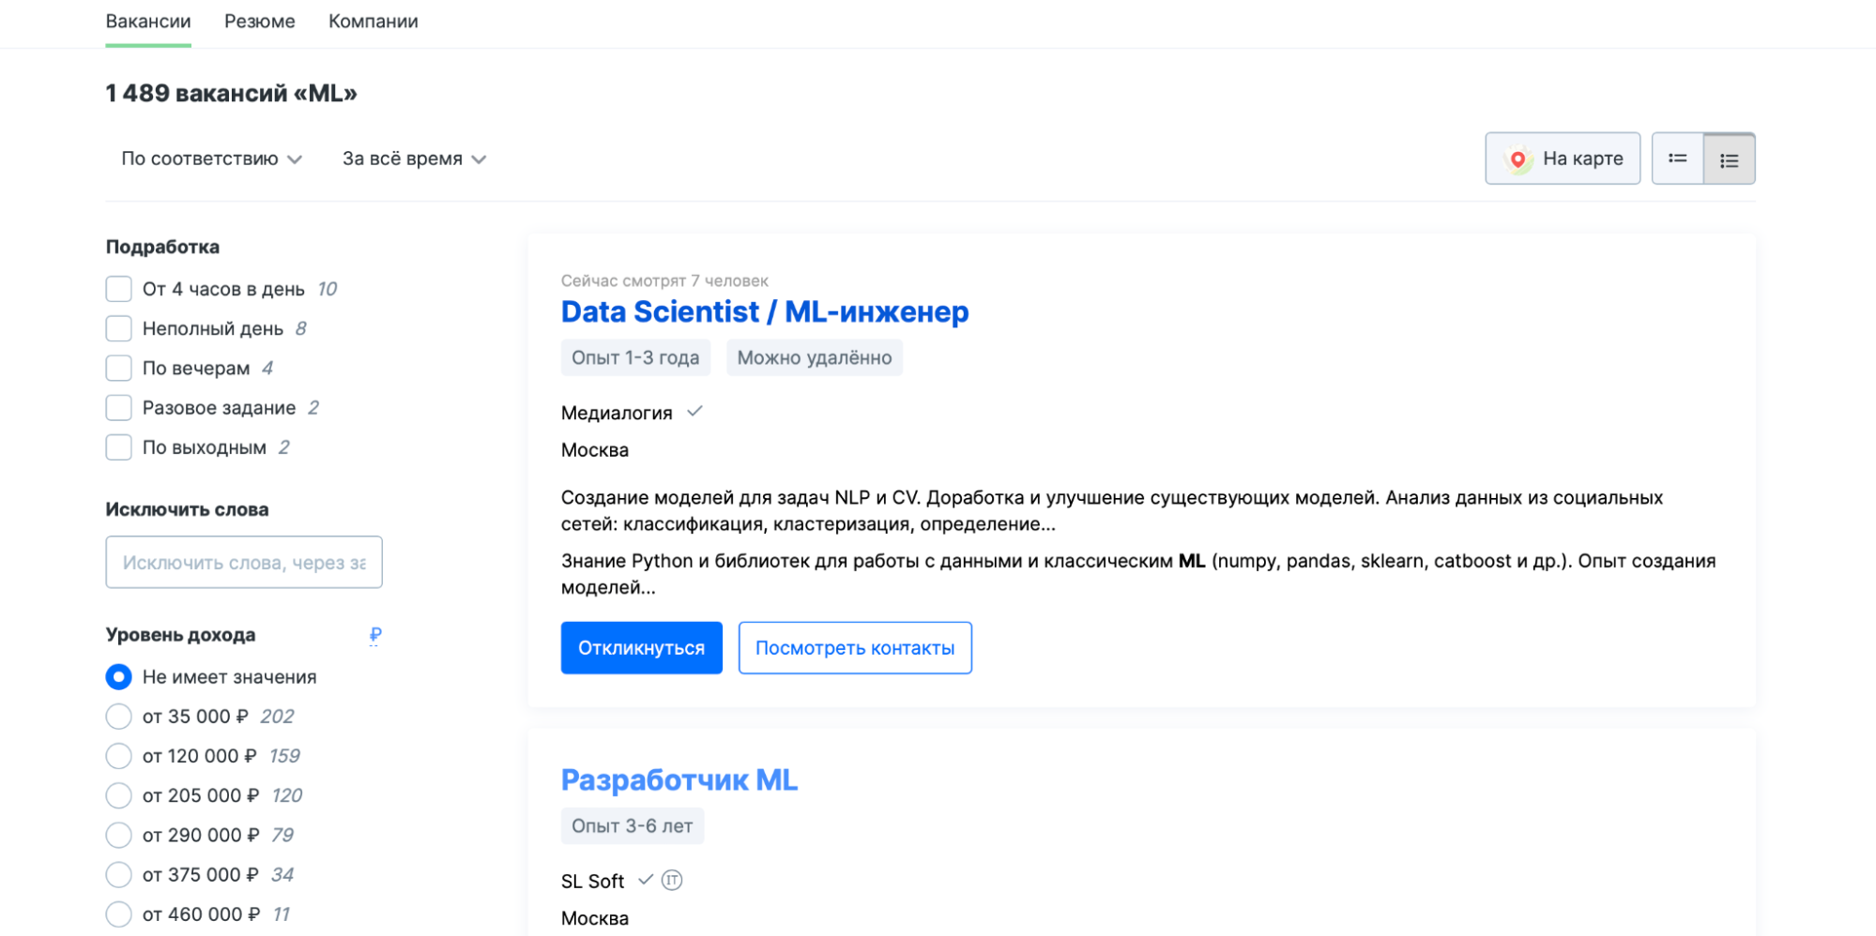Image resolution: width=1876 pixels, height=936 pixels.
Task: Check the По выходным option
Action: coord(118,447)
